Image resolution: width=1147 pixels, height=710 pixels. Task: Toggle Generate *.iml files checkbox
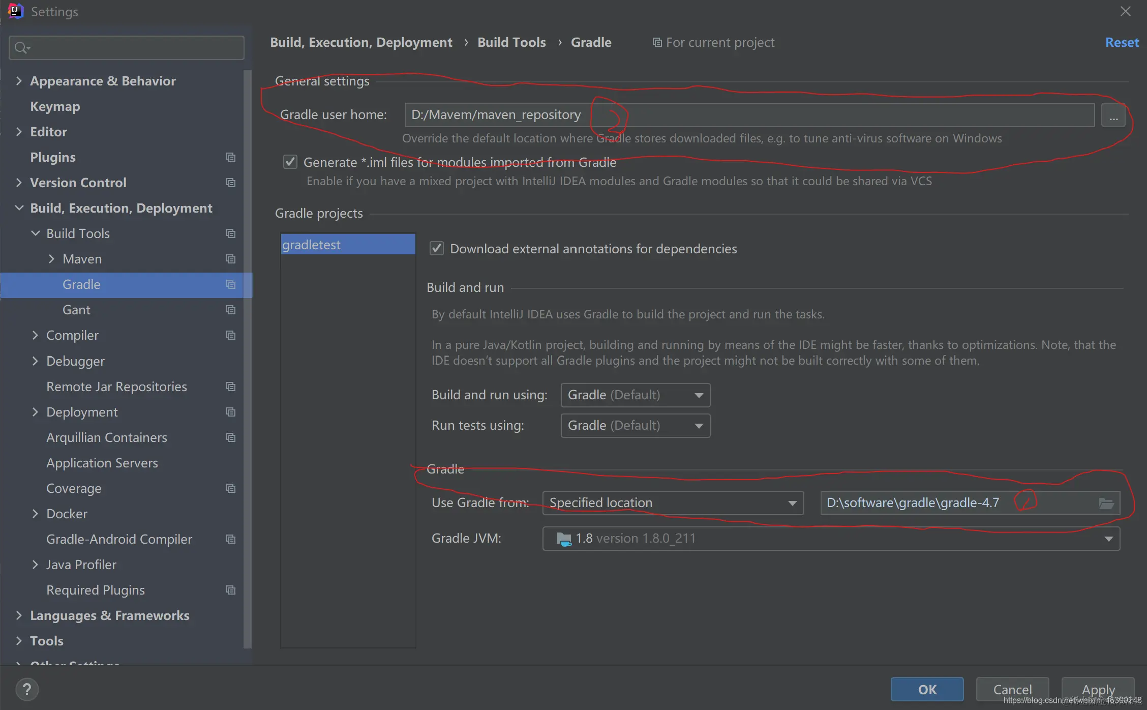point(290,162)
